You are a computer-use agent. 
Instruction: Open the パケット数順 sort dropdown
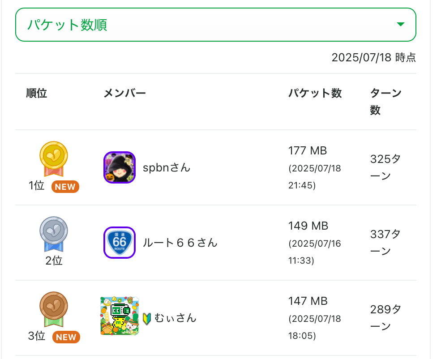click(215, 25)
